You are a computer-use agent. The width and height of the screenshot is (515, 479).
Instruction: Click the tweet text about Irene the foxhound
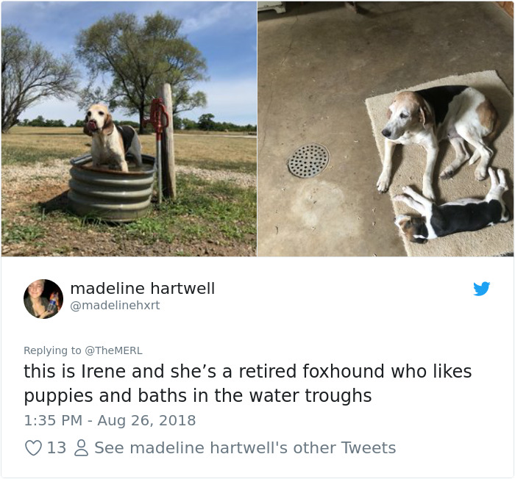pos(248,383)
